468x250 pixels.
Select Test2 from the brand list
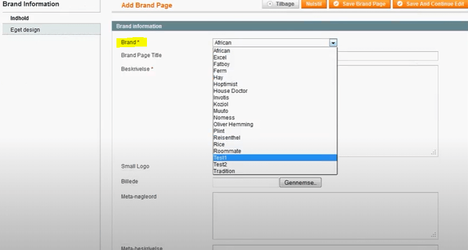275,165
